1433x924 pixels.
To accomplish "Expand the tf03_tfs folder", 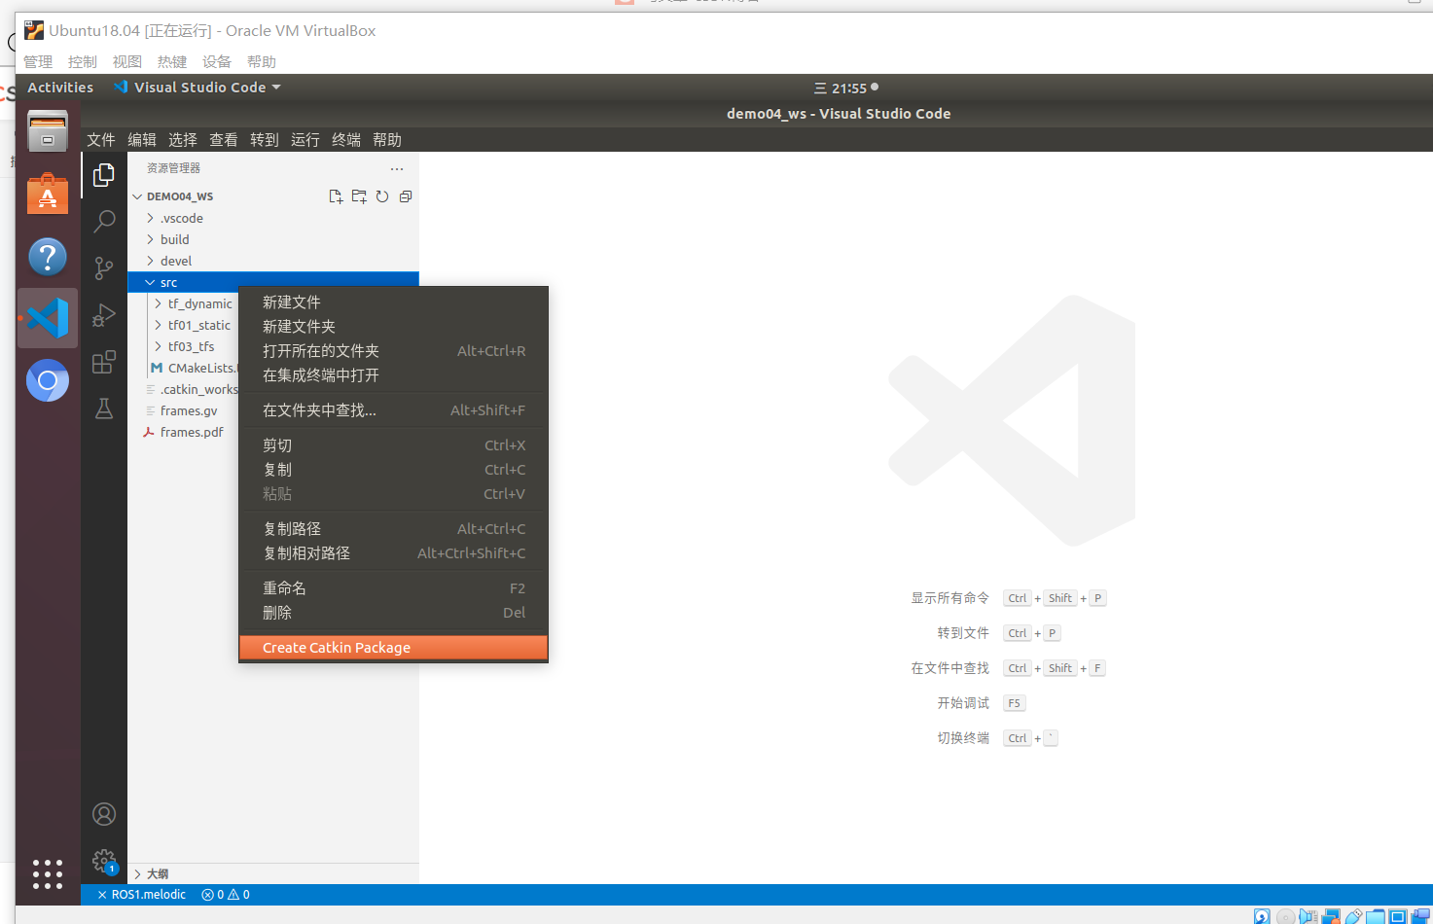I will (193, 346).
